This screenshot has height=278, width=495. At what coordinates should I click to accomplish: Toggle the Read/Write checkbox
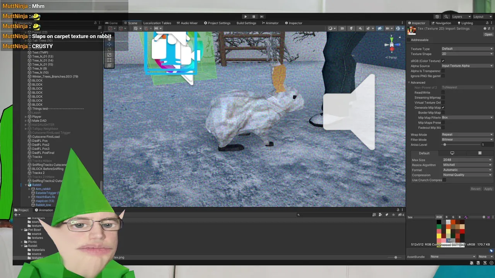[443, 93]
